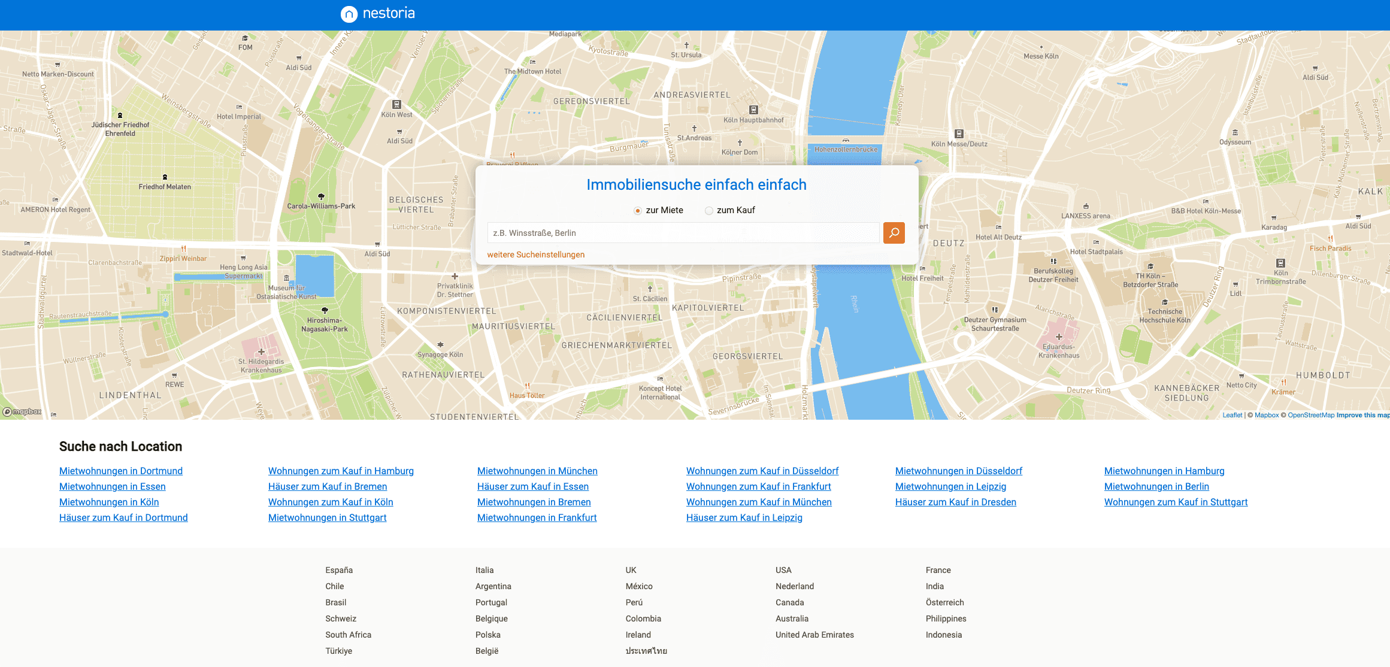Click the Mapbox attribution text link
The image size is (1390, 667).
tap(1266, 415)
